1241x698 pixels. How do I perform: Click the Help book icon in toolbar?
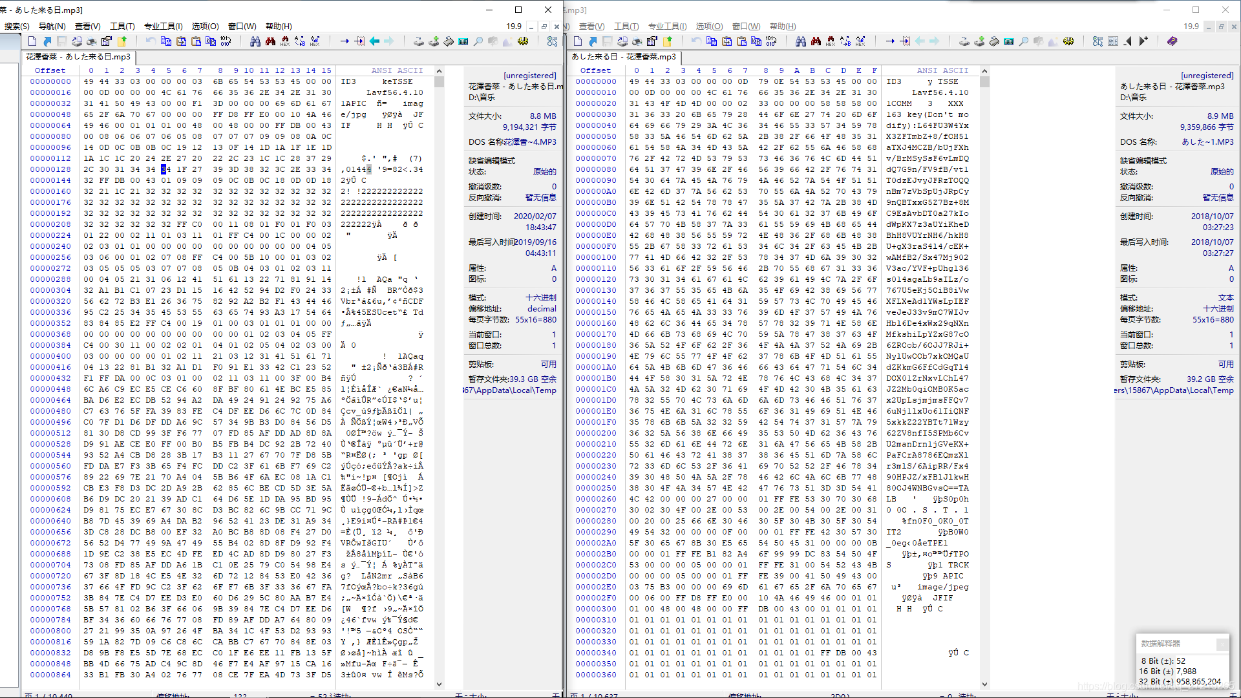[x=1172, y=41]
